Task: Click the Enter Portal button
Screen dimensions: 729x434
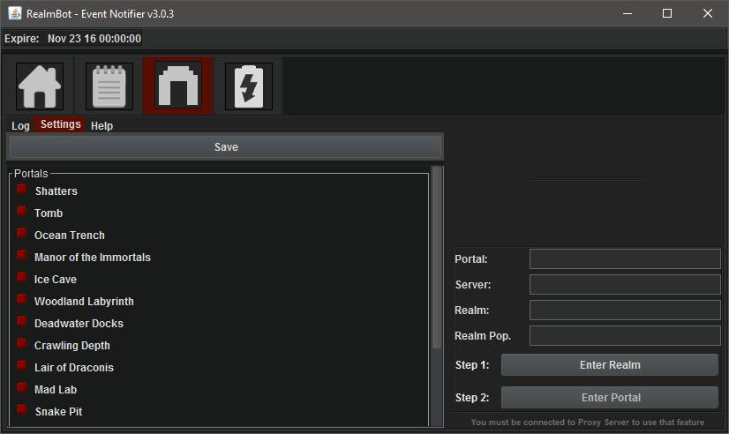Action: [610, 397]
